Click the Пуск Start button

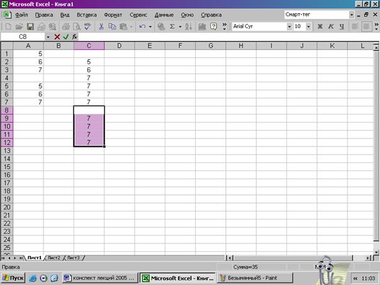13,277
